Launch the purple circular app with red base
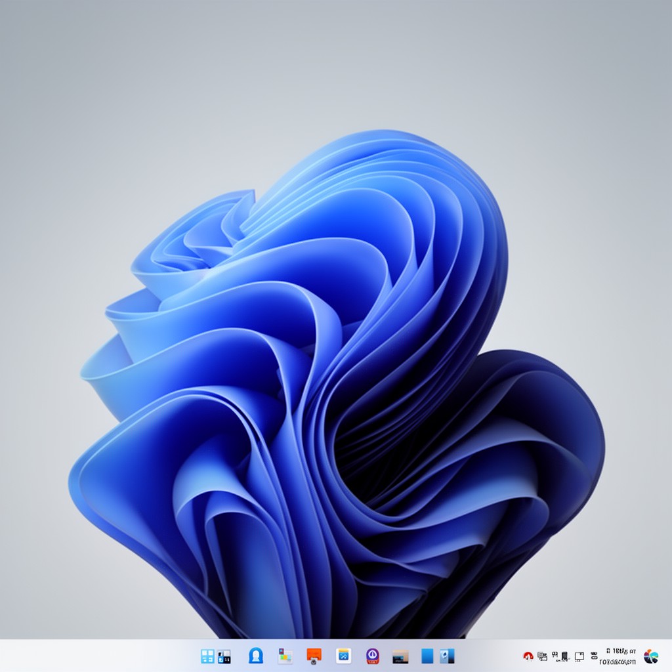Viewport: 672px width, 672px height. click(373, 656)
